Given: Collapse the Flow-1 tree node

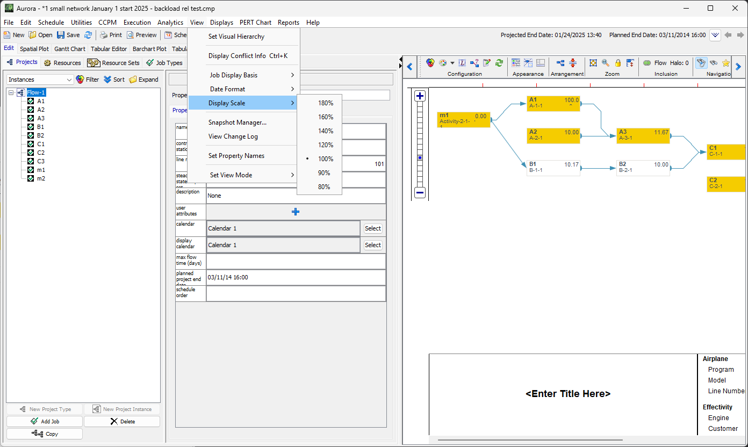Looking at the screenshot, I should tap(11, 92).
